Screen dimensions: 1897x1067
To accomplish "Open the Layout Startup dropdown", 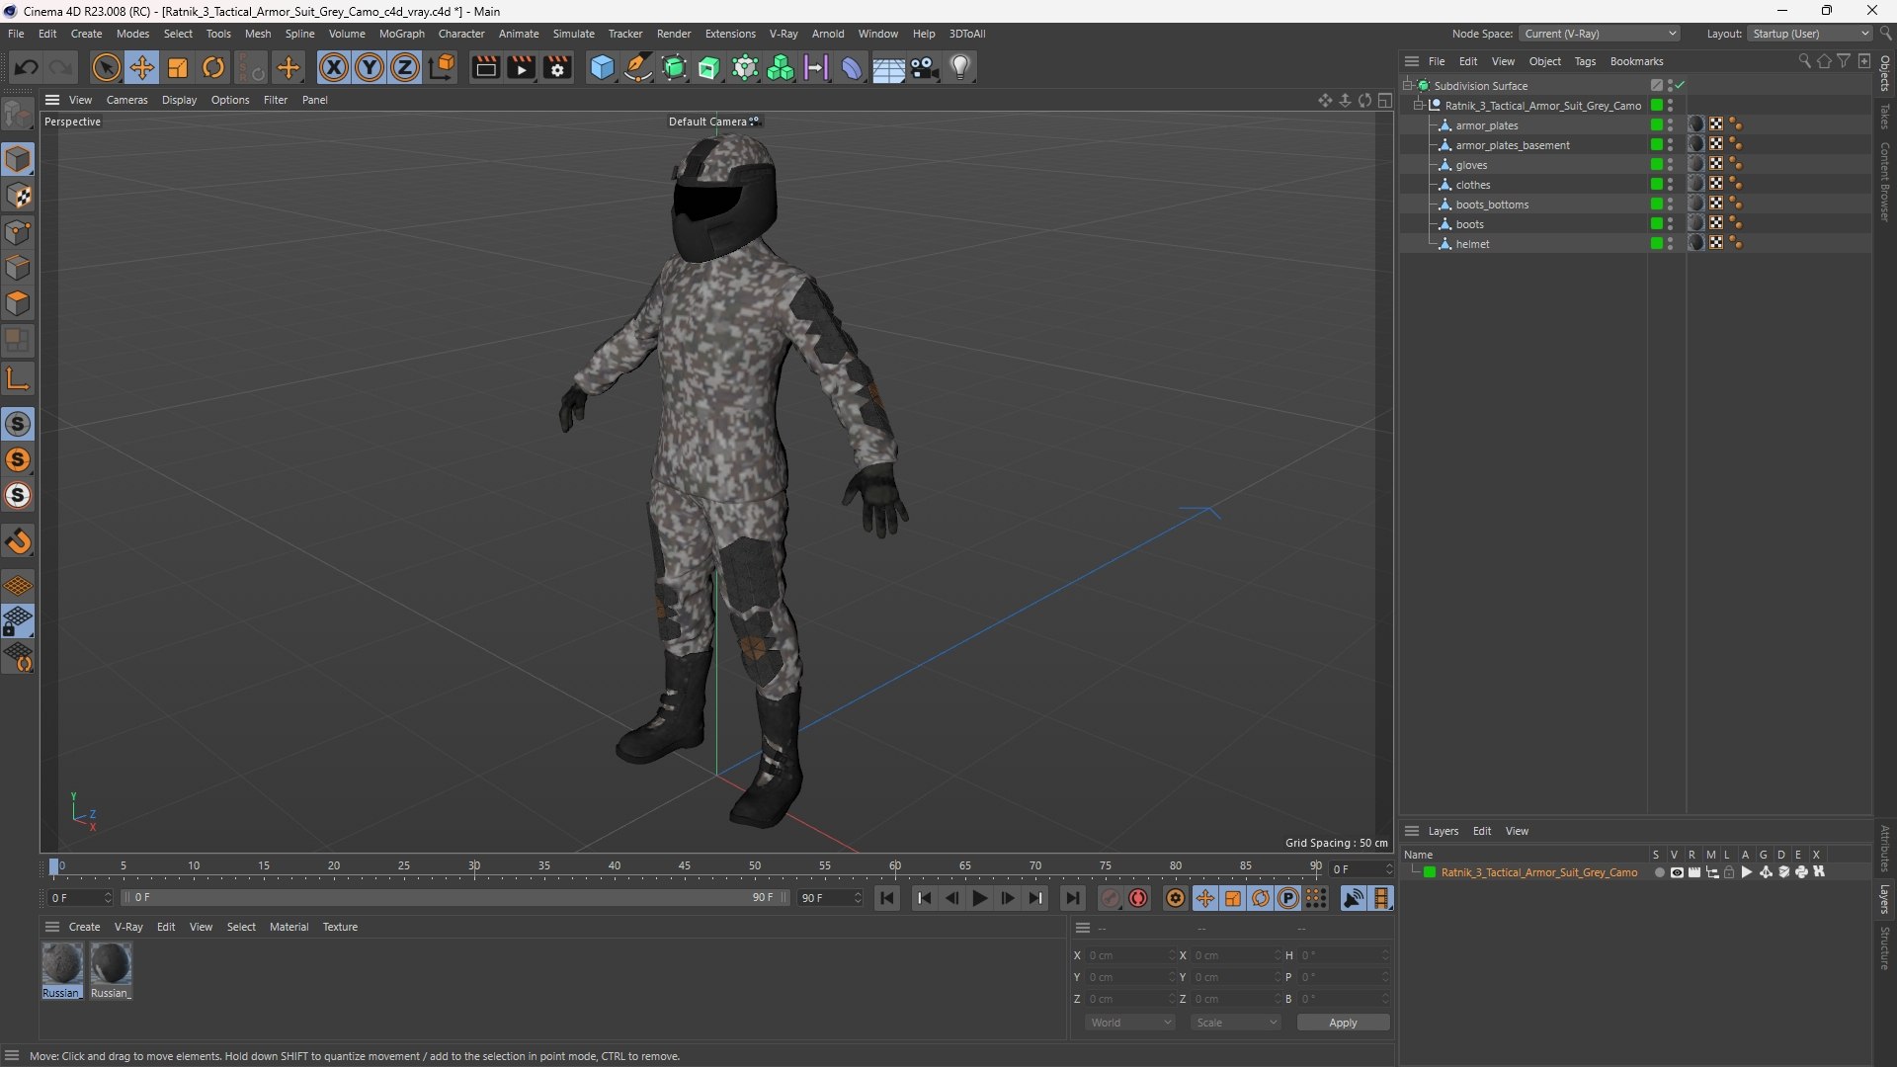I will 1810,34.
